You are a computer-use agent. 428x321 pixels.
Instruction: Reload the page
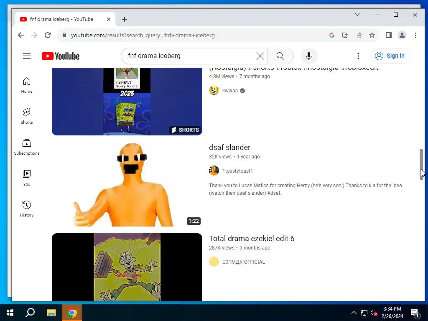(48, 35)
